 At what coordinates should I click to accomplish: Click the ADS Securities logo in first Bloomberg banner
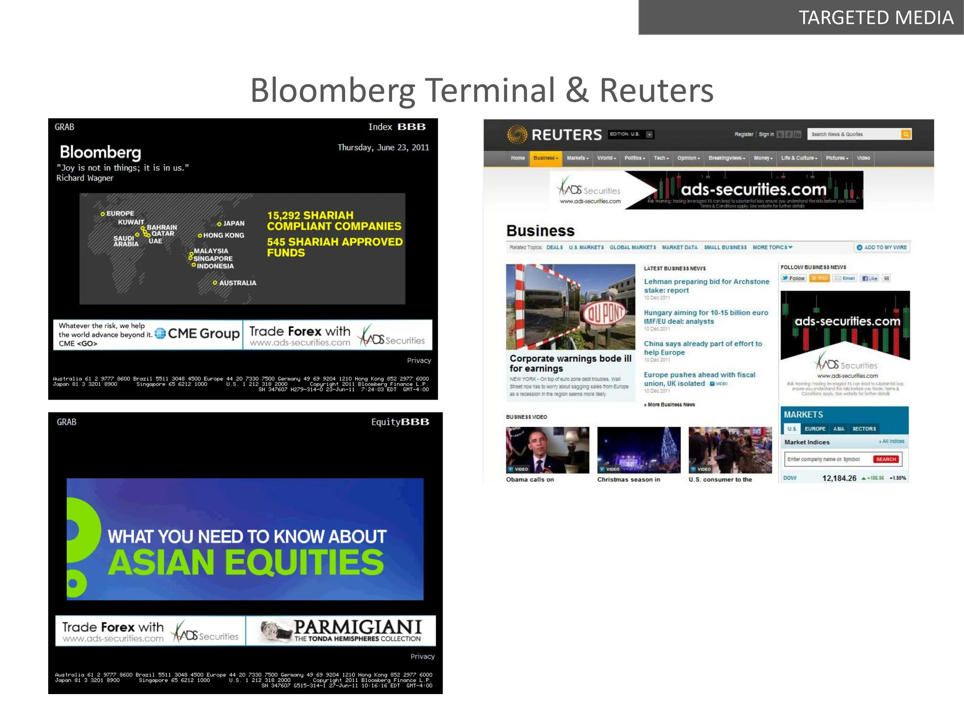(x=391, y=335)
